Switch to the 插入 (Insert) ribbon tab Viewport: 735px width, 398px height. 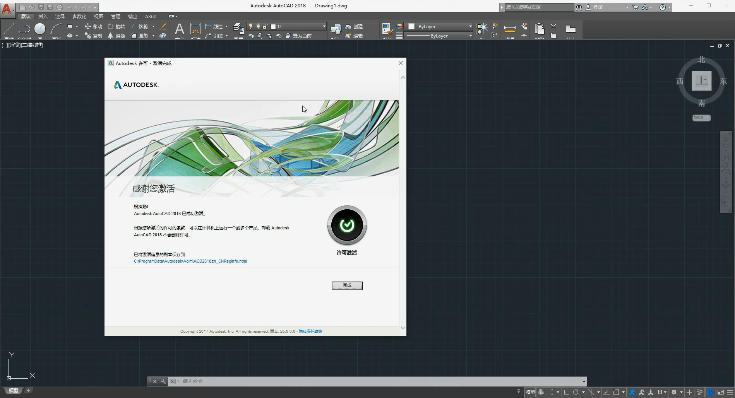tap(43, 16)
